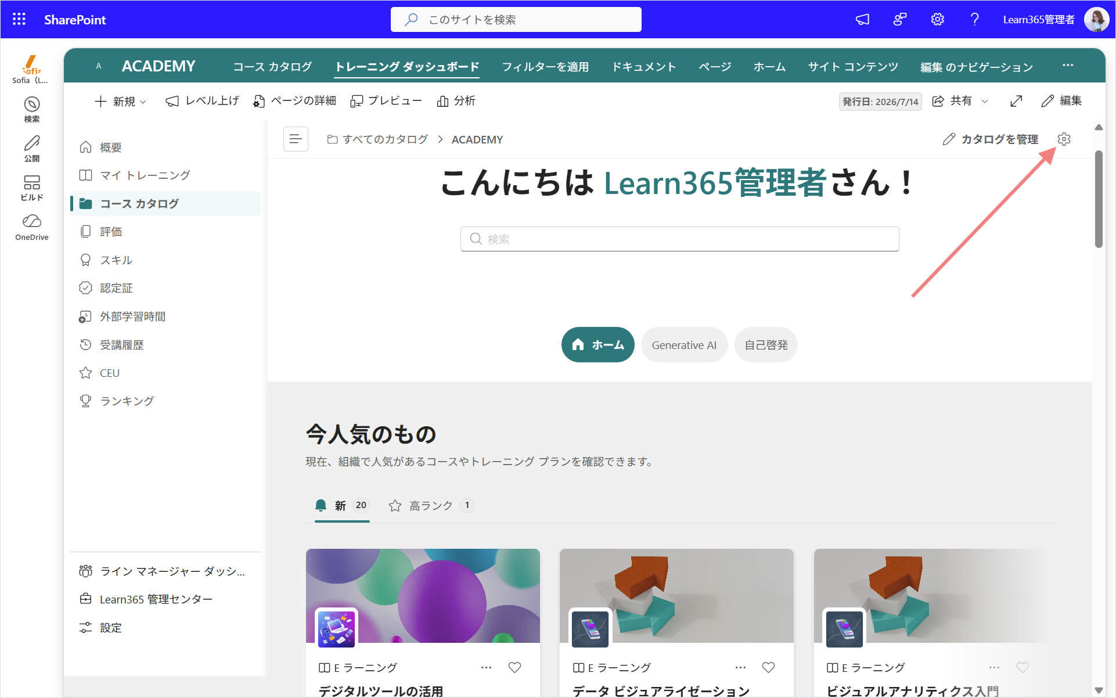The height and width of the screenshot is (698, 1116).
Task: Open ページの詳細 in the command bar
Action: pos(294,101)
